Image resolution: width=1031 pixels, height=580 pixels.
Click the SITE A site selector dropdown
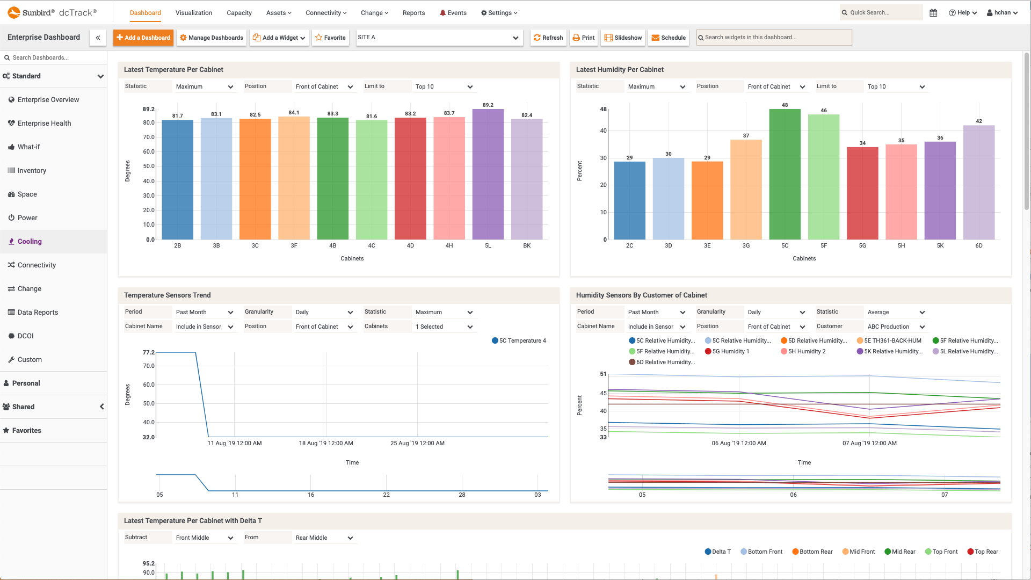point(439,37)
